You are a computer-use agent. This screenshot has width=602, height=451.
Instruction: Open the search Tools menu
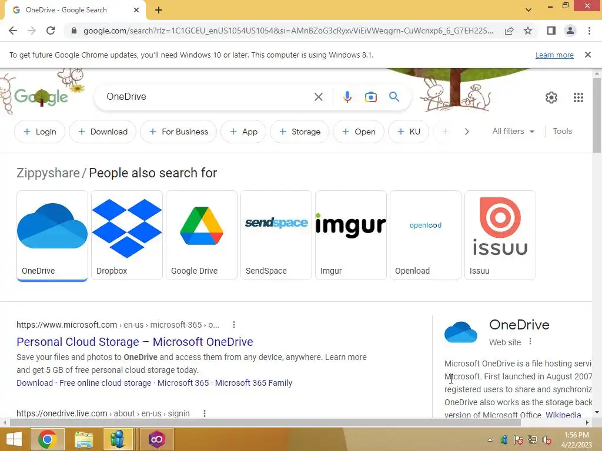point(562,131)
